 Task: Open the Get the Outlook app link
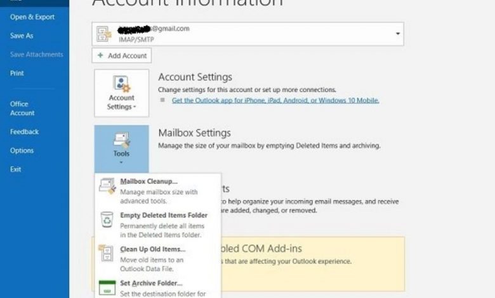275,100
